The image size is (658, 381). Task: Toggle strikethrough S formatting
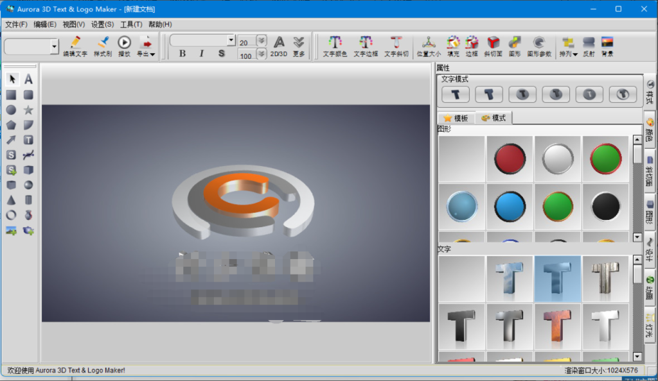point(222,54)
